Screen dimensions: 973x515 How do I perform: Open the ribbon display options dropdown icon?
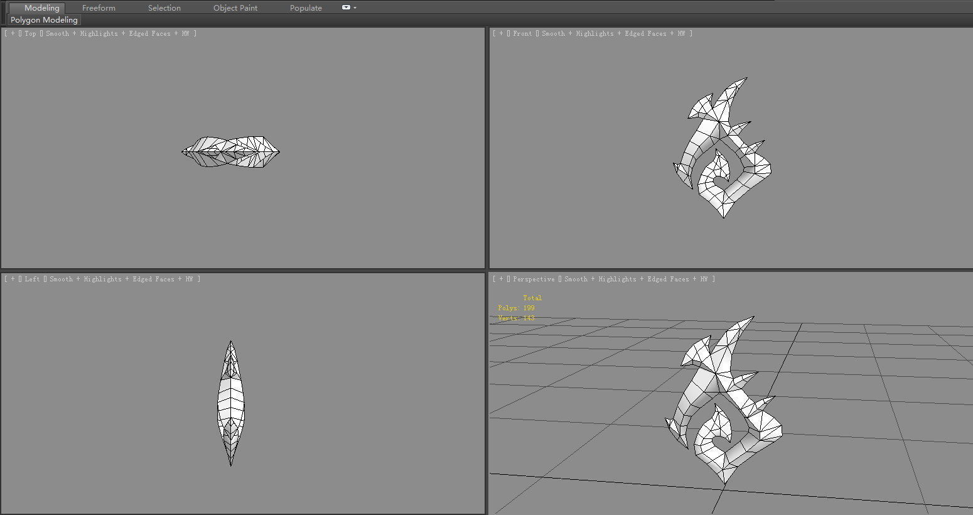(x=349, y=8)
